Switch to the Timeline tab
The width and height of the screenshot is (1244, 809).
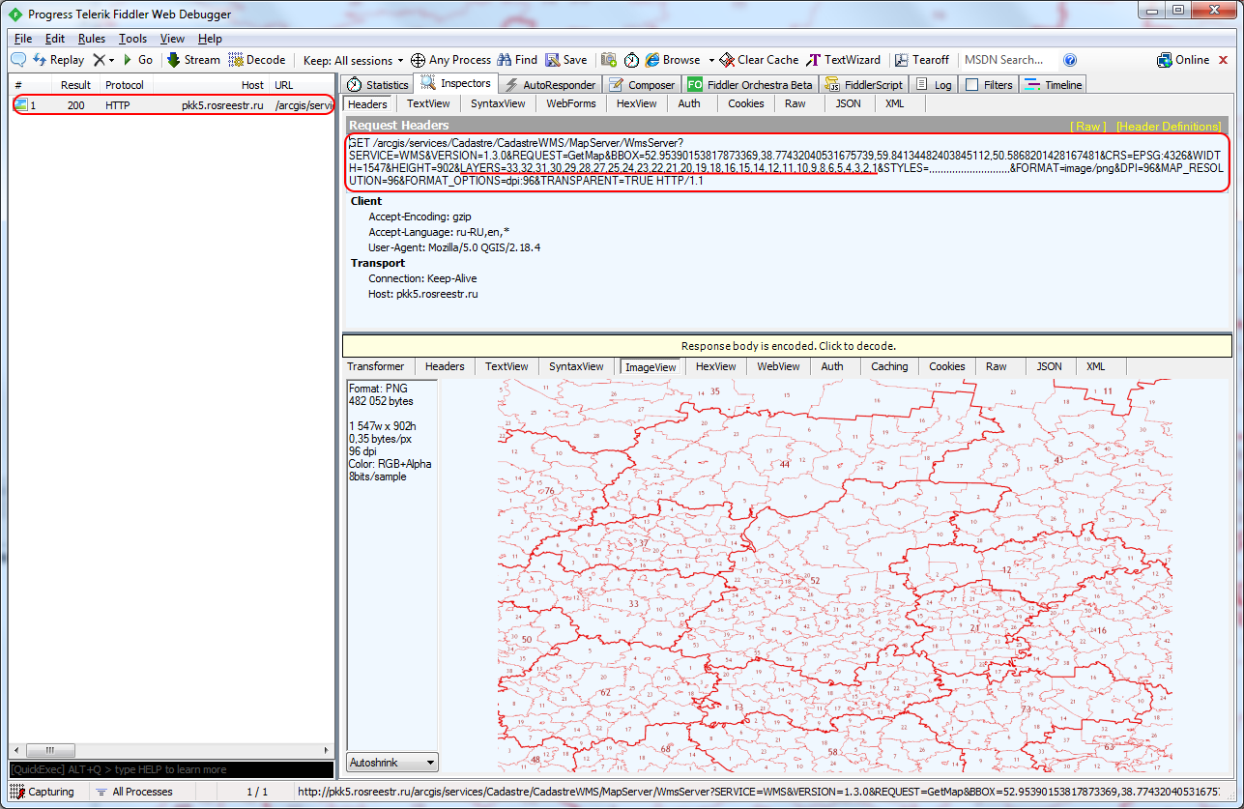[1054, 85]
